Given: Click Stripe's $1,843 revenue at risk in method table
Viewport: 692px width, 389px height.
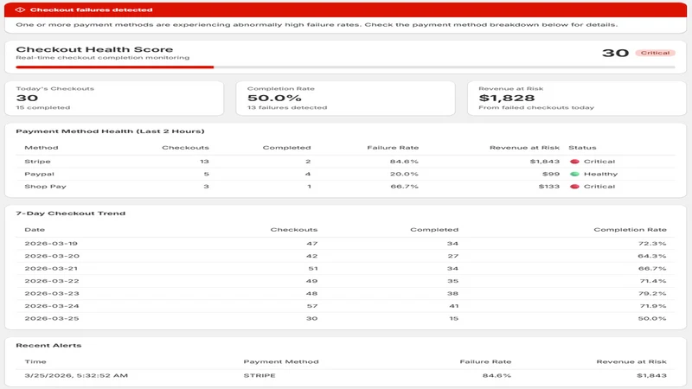Looking at the screenshot, I should click(545, 162).
